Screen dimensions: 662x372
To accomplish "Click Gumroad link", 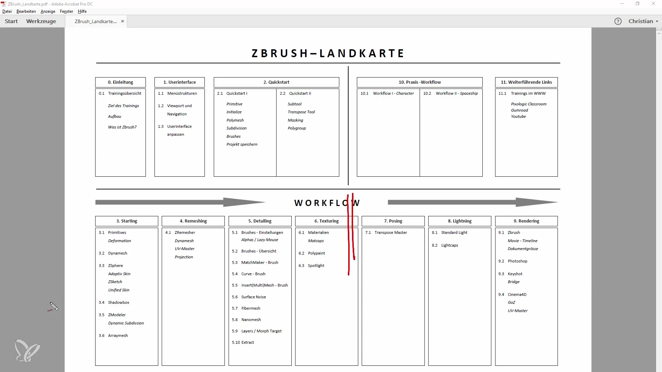I will [x=519, y=110].
